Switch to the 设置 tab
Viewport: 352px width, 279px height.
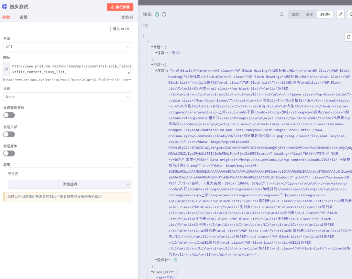point(23,18)
